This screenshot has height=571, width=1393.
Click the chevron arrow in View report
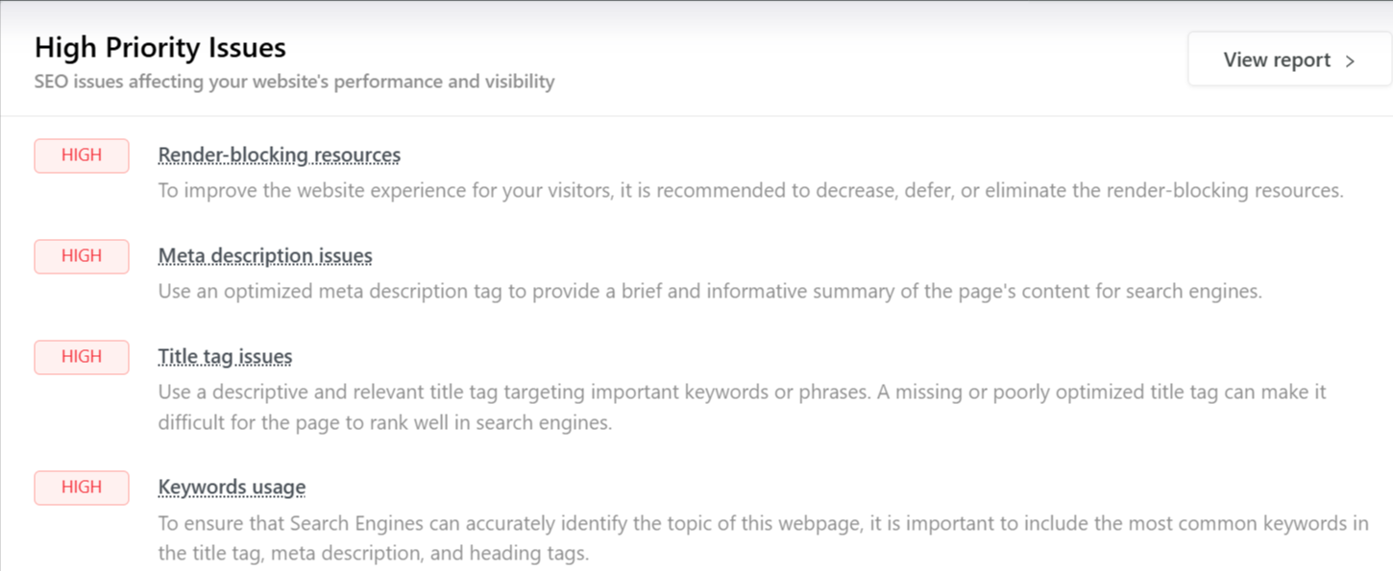(1350, 60)
